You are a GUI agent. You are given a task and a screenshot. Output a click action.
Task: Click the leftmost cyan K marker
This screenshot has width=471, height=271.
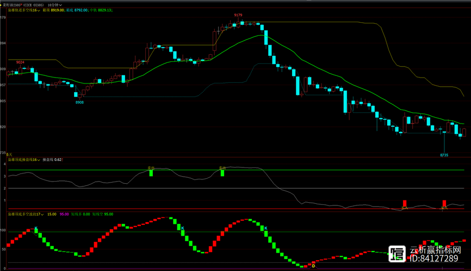click(36, 228)
